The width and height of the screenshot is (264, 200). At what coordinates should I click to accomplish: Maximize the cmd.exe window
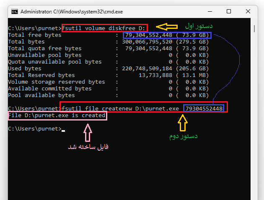tap(228, 11)
